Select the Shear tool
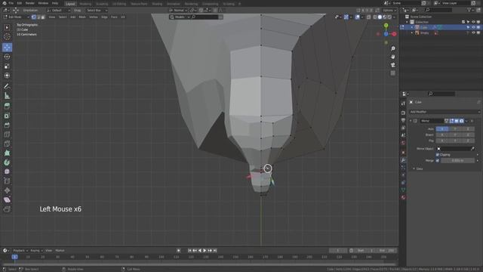 click(7, 199)
